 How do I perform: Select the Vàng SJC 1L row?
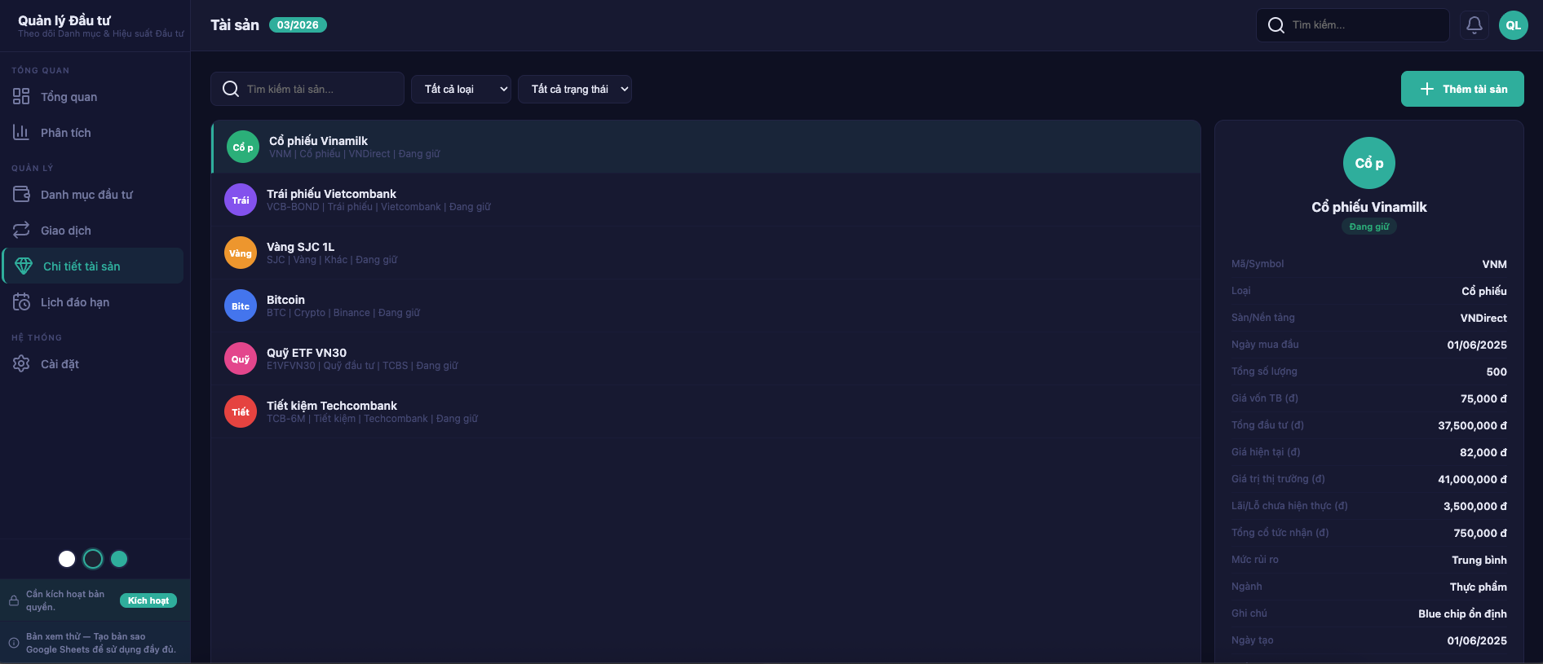pyautogui.click(x=706, y=253)
